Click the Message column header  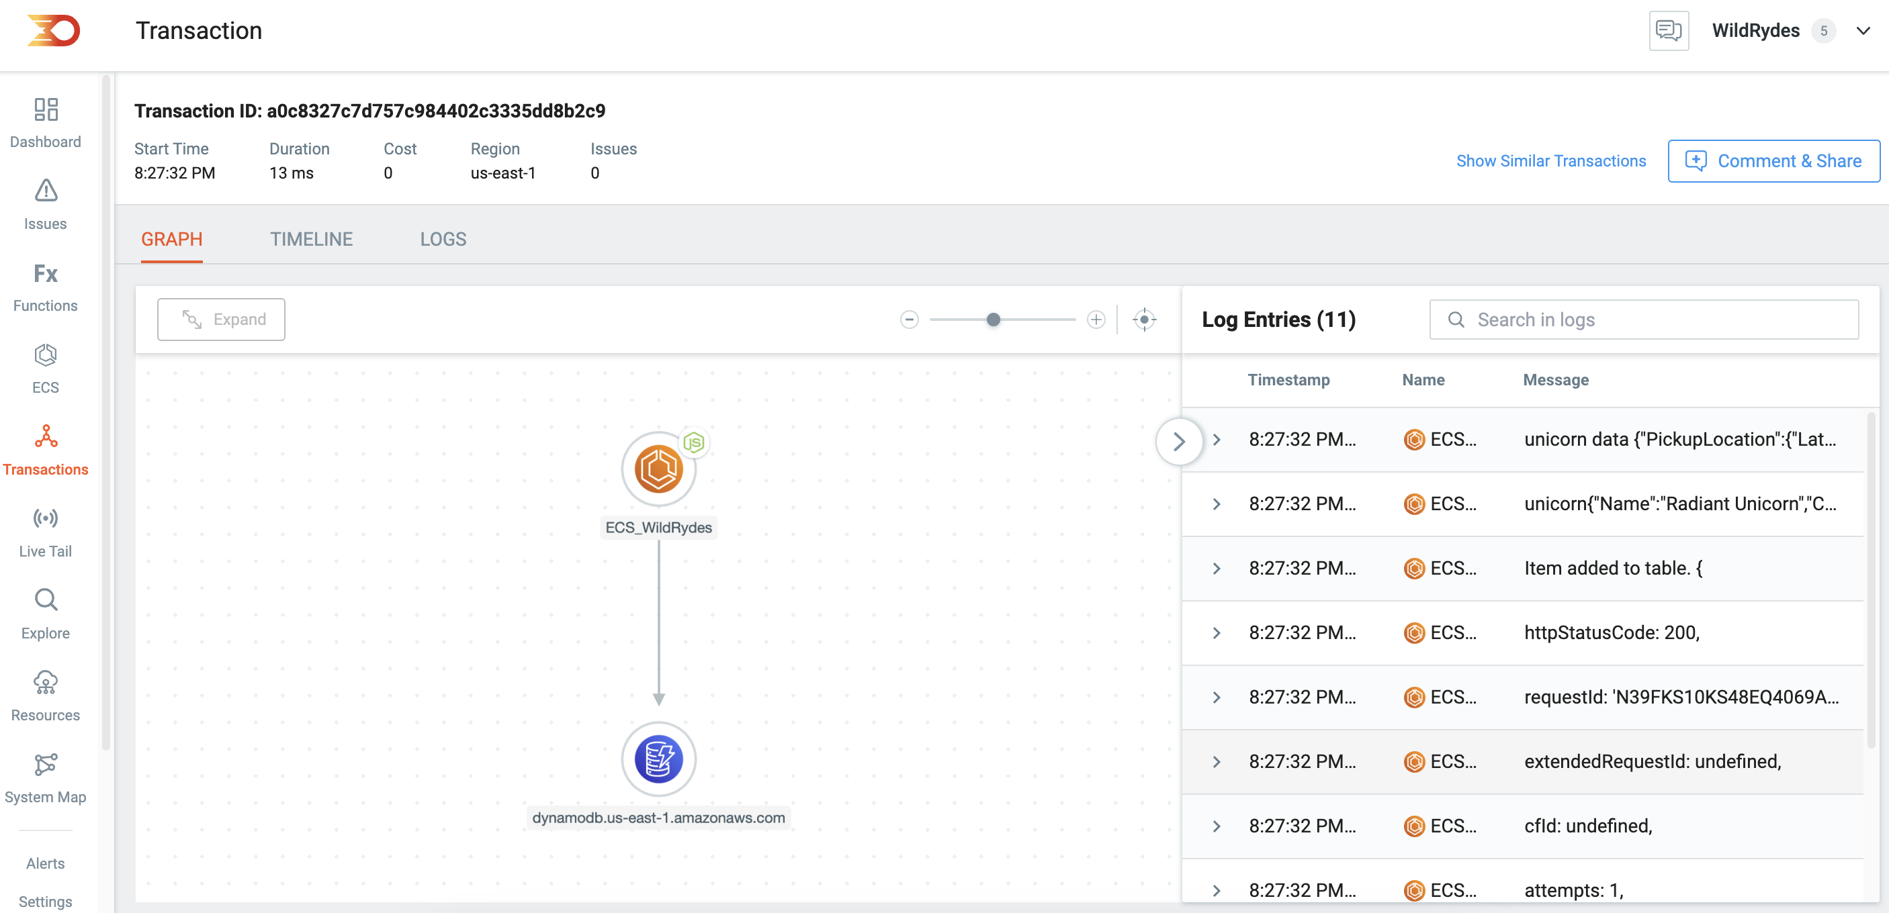pos(1555,380)
